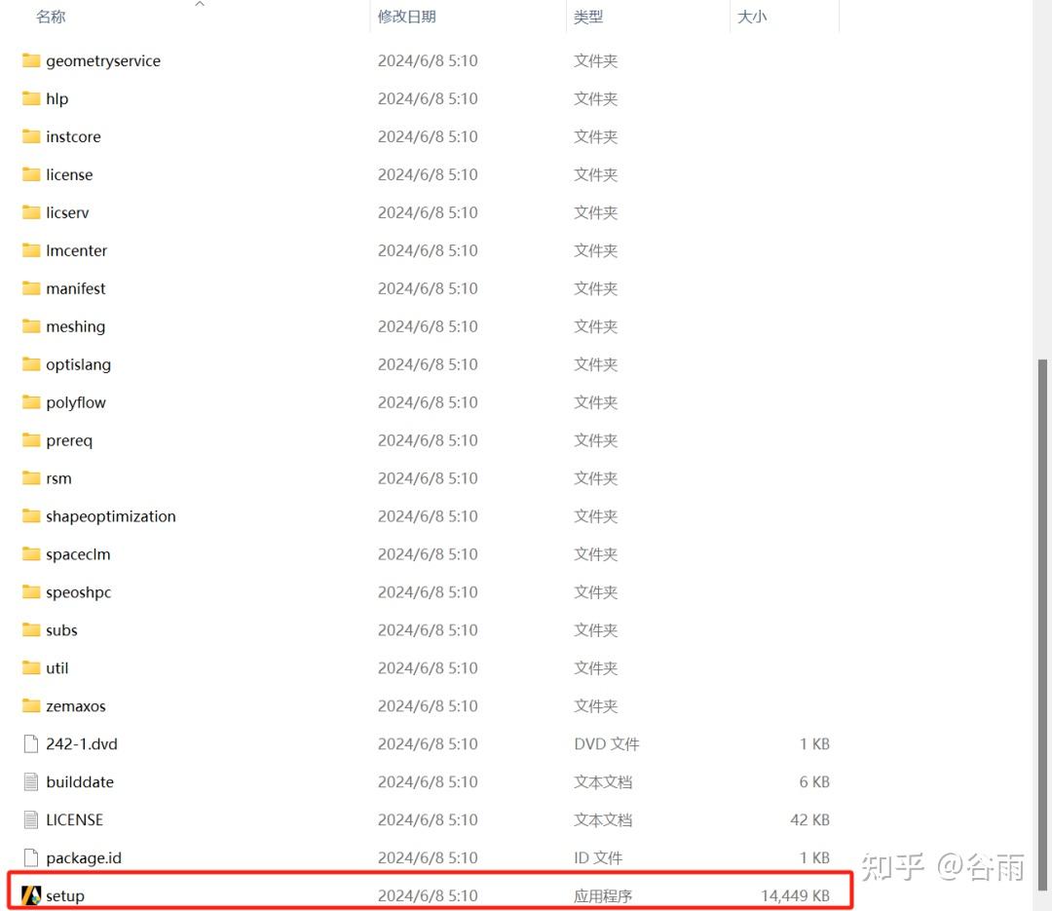Image resolution: width=1052 pixels, height=911 pixels.
Task: Select the setup application icon
Action: coord(31,894)
